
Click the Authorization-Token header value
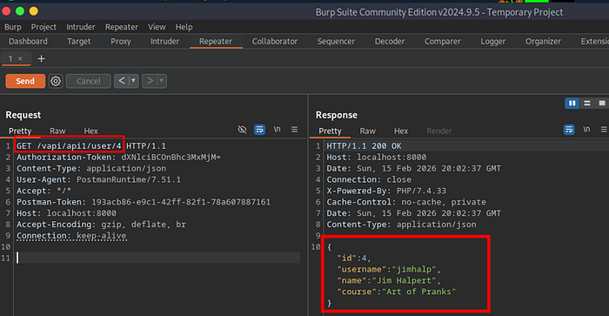(x=171, y=157)
